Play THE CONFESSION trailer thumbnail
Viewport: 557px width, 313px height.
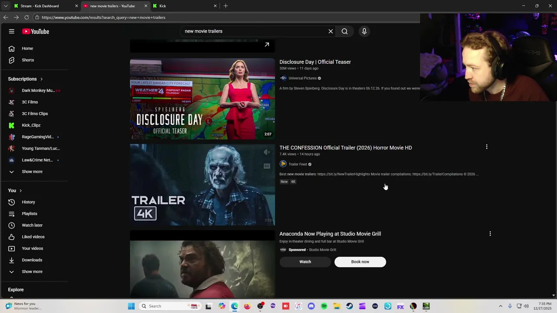pyautogui.click(x=202, y=185)
